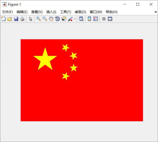Open the 文件(F) menu

[x=7, y=12]
